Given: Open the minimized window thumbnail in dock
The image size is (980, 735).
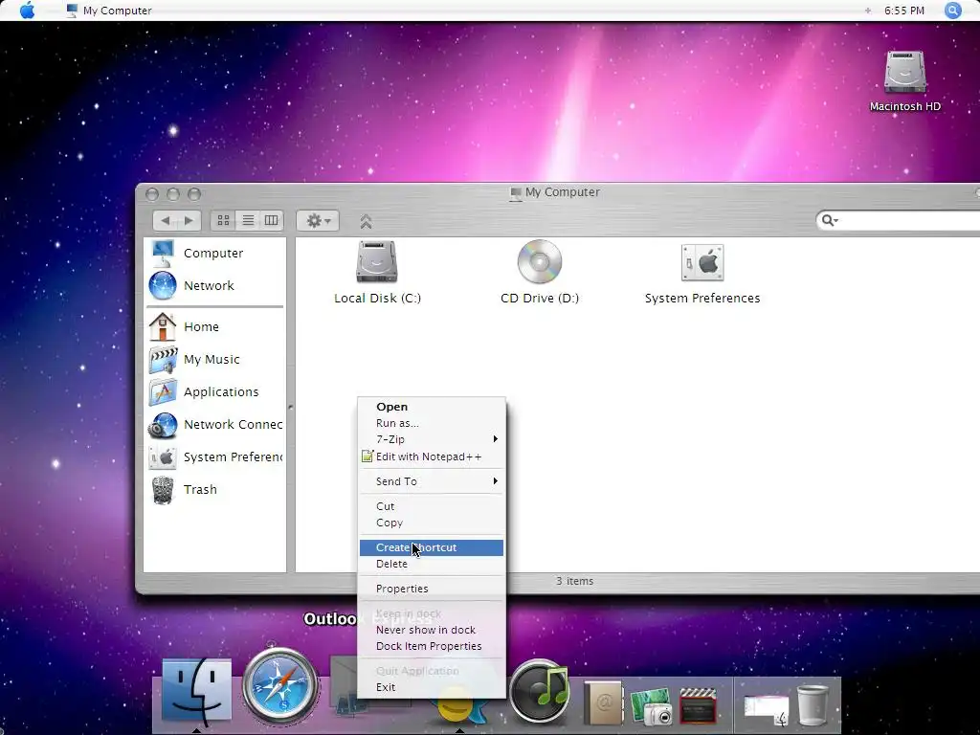Looking at the screenshot, I should [767, 710].
